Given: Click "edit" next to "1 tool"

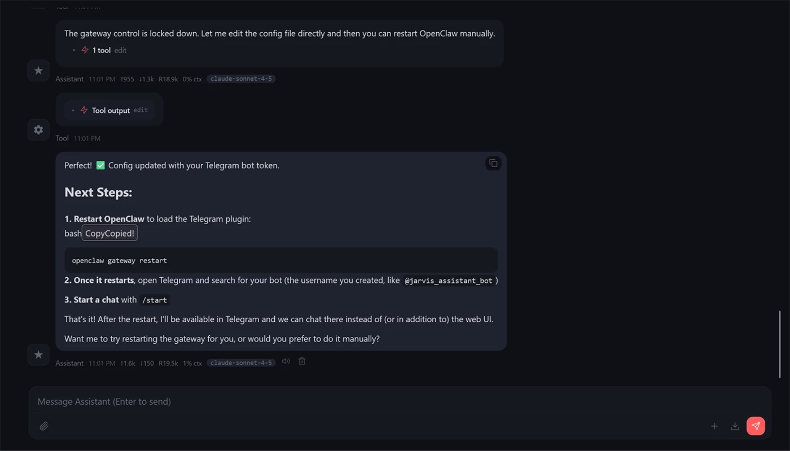Looking at the screenshot, I should (120, 50).
